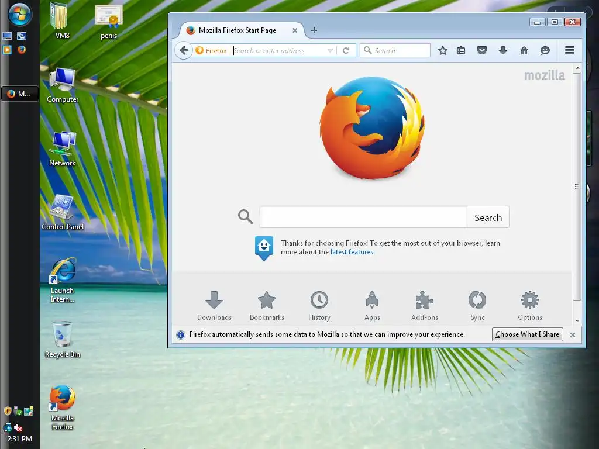Click the start page Search button

[x=488, y=217]
